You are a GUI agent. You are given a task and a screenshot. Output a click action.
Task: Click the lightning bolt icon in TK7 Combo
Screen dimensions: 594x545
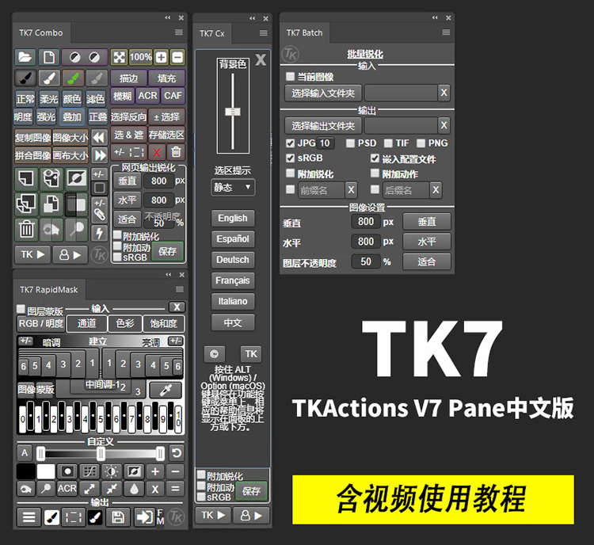click(x=99, y=233)
